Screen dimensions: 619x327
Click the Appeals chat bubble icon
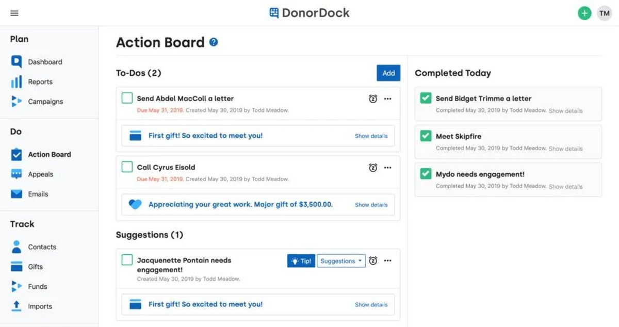click(x=17, y=174)
